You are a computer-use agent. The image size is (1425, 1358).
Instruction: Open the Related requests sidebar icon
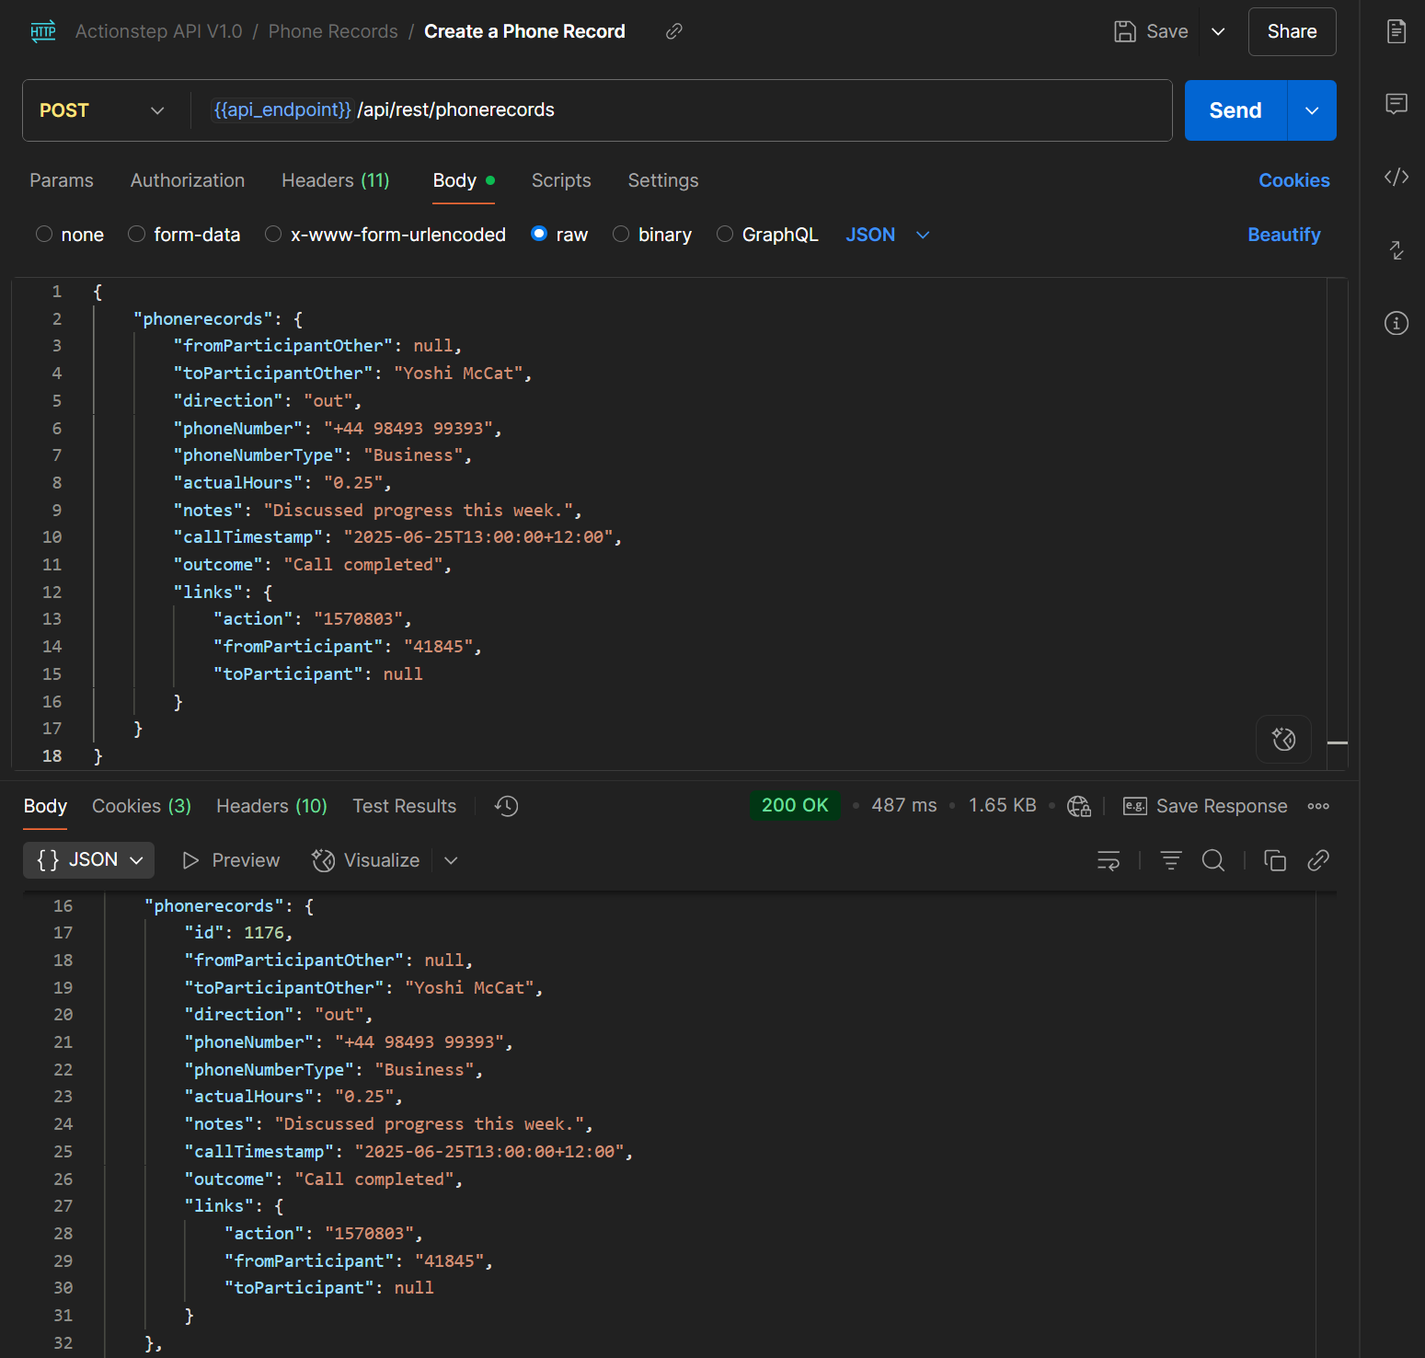[1396, 250]
